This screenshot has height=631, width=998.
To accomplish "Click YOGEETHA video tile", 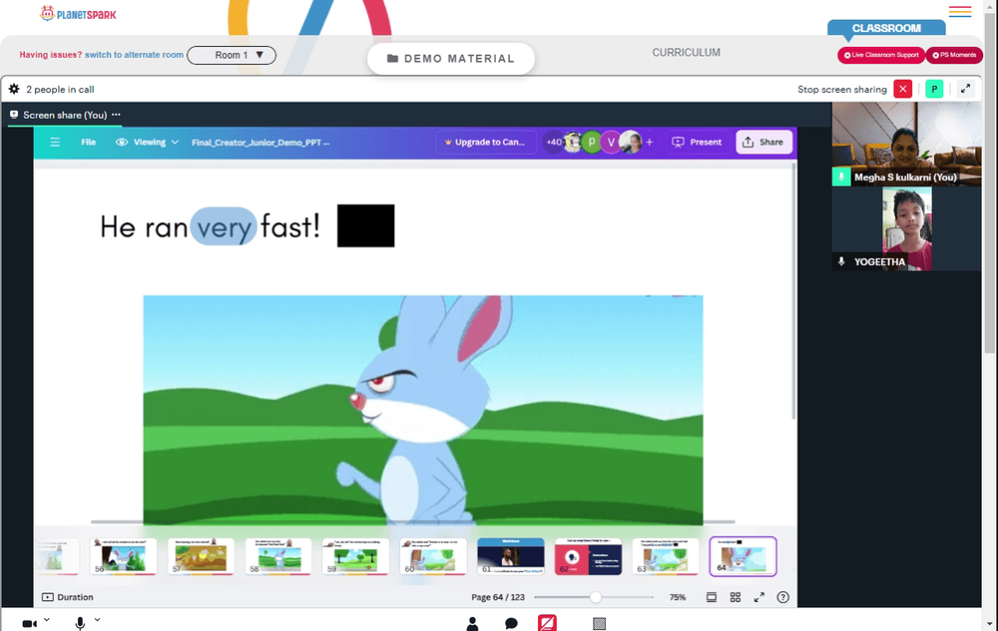I will pyautogui.click(x=906, y=229).
